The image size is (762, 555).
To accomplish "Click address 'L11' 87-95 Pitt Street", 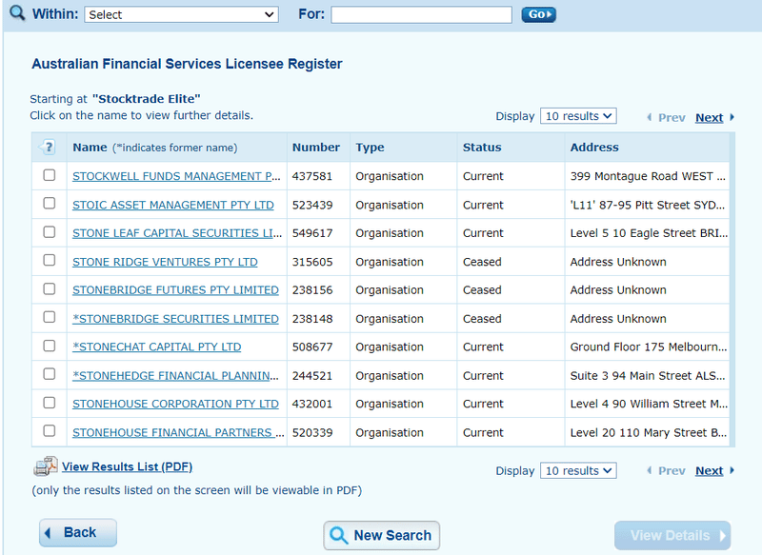I will (x=648, y=205).
